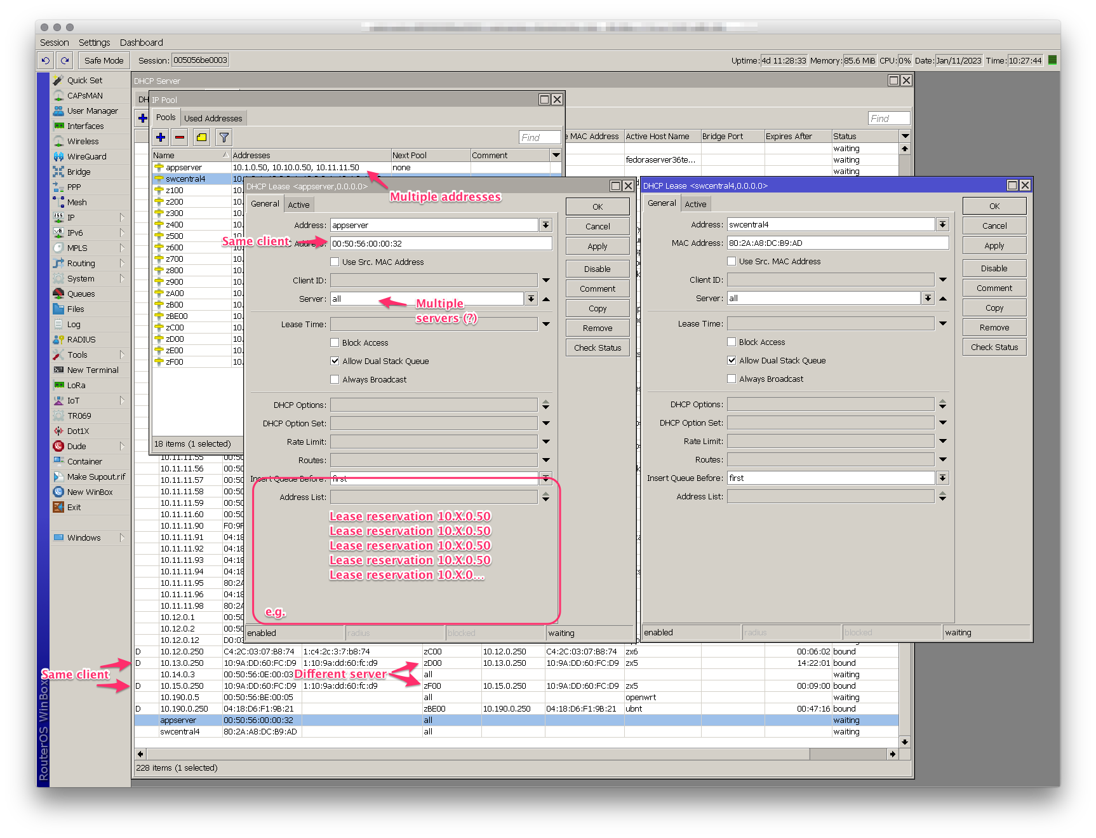Click the yellow comment icon in IP Pool toolbar
This screenshot has width=1096, height=838.
[x=202, y=137]
